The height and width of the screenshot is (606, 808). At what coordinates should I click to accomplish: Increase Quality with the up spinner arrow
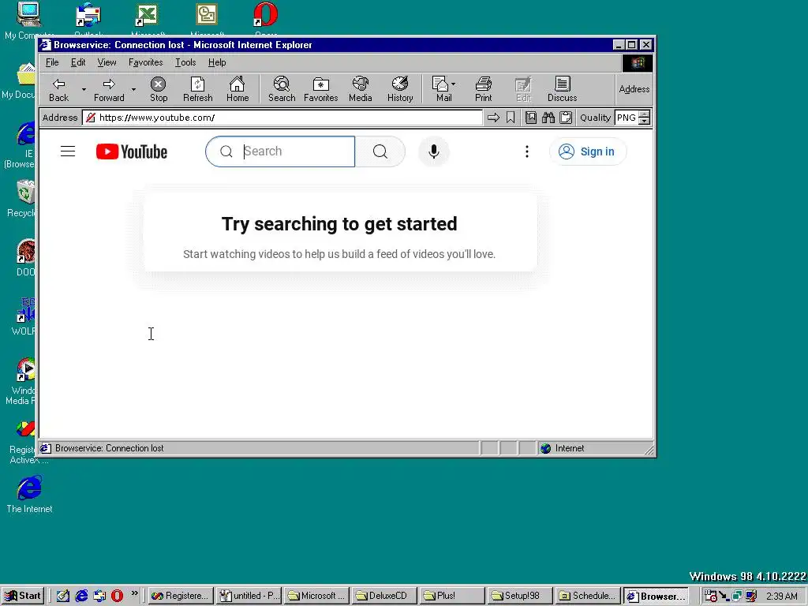[x=644, y=114]
